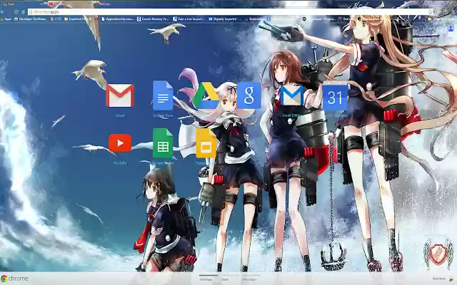This screenshot has width=457, height=285.
Task: Launch Google Docs app
Action: coord(163,95)
